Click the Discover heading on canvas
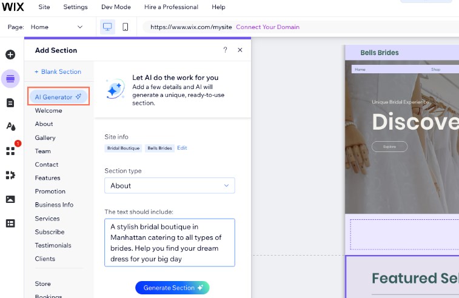This screenshot has height=298, width=459. coord(415,122)
